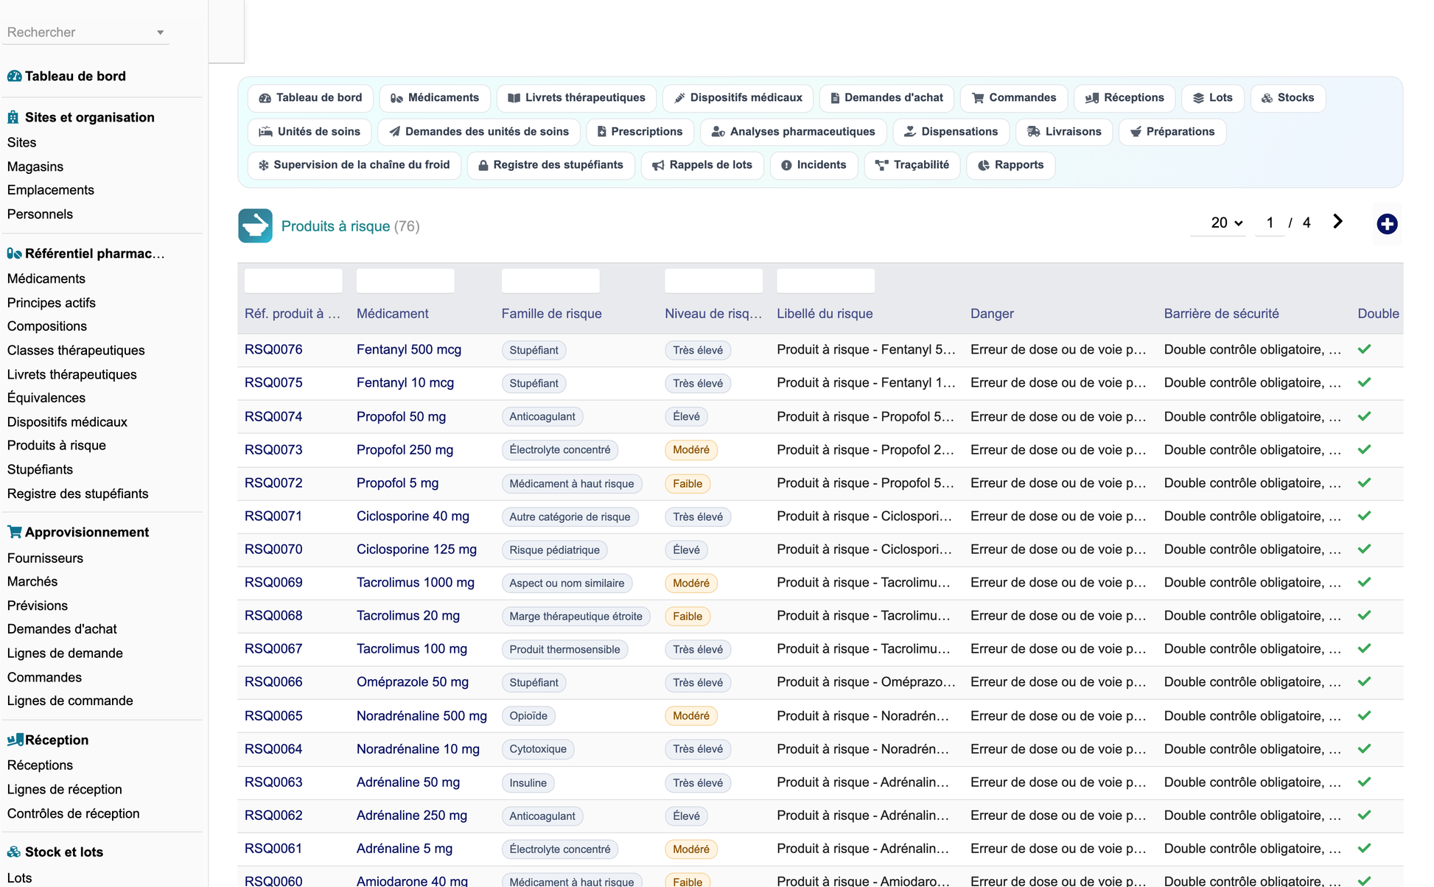Expand the Rechercher dropdown arrow
The image size is (1434, 887).
160,32
